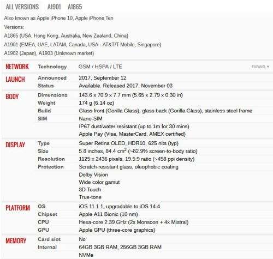Click the 'Wide color gamut' line

tap(99, 182)
